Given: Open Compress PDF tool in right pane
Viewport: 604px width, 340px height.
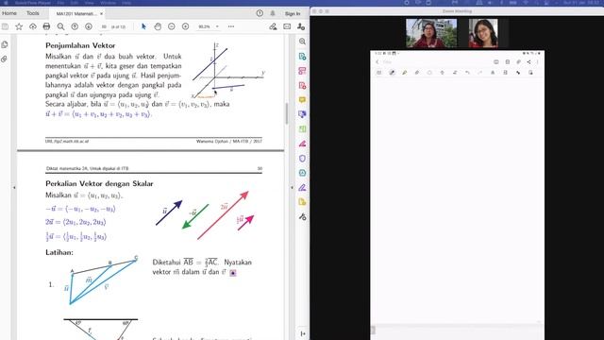Looking at the screenshot, I should click(x=302, y=173).
